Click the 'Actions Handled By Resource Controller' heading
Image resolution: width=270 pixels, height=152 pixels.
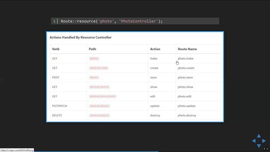(x=81, y=38)
